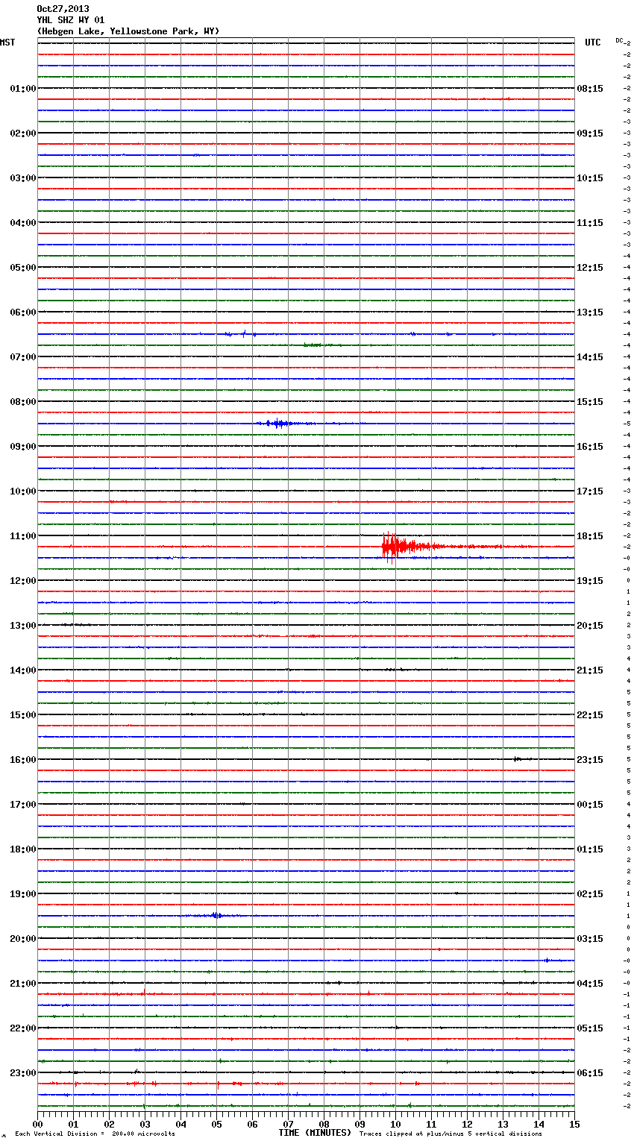Select the '21:00' MST time label
634x1144 pixels.
(22, 983)
